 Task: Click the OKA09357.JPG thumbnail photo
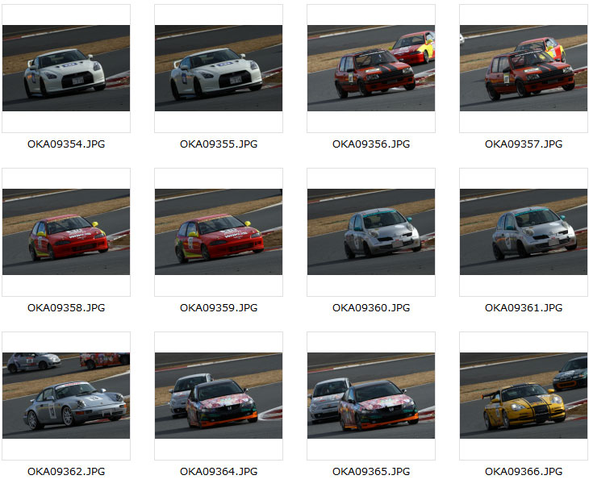coord(524,68)
